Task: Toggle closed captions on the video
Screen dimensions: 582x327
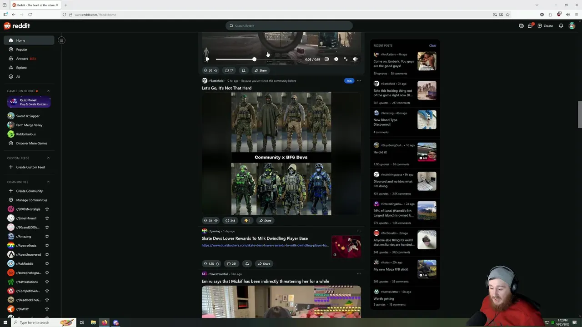Action: [x=326, y=59]
